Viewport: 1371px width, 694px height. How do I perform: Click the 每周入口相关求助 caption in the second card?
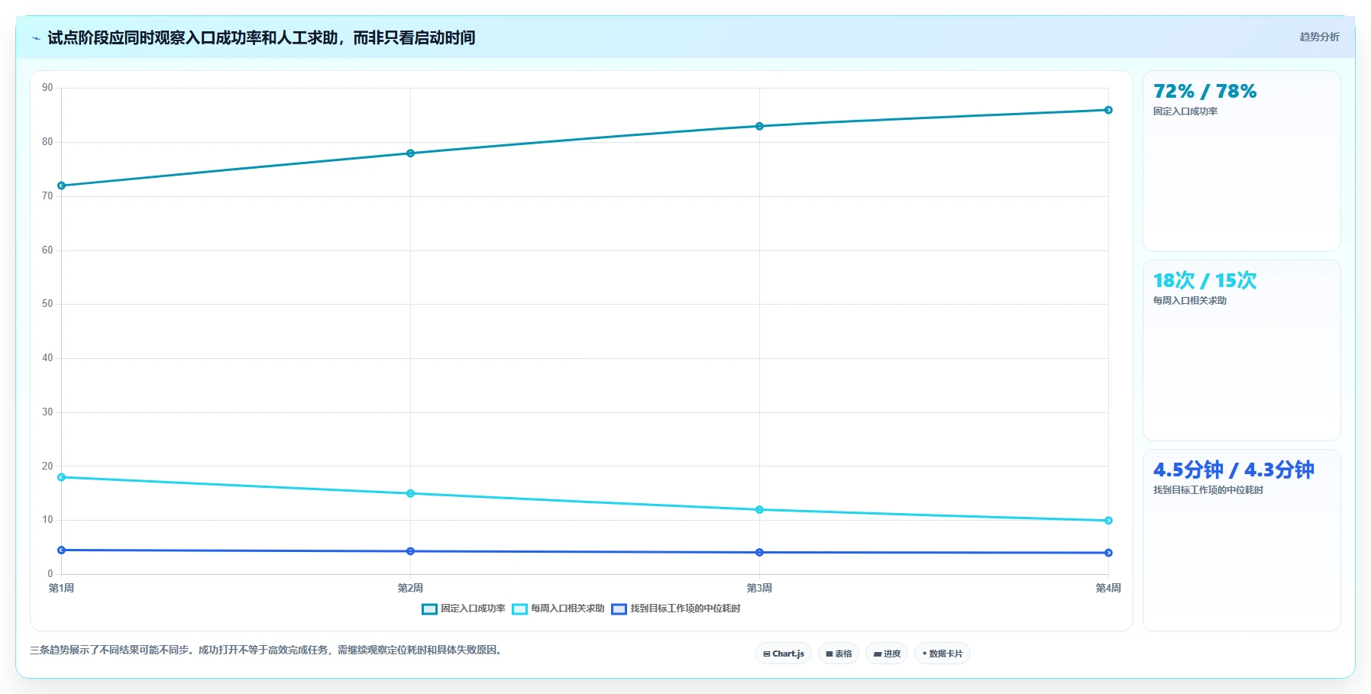tap(1190, 301)
